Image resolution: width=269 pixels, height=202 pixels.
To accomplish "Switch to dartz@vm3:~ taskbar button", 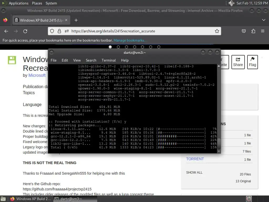I will pos(75,199).
